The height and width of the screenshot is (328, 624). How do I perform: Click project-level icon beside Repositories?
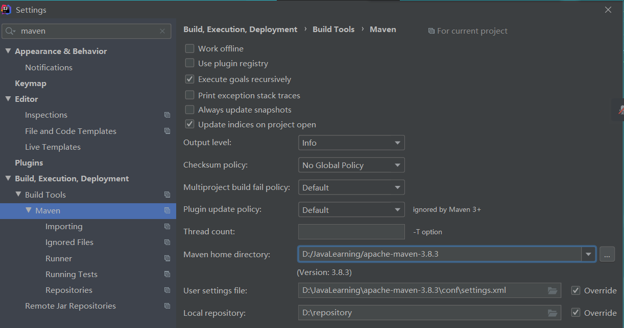coord(167,290)
